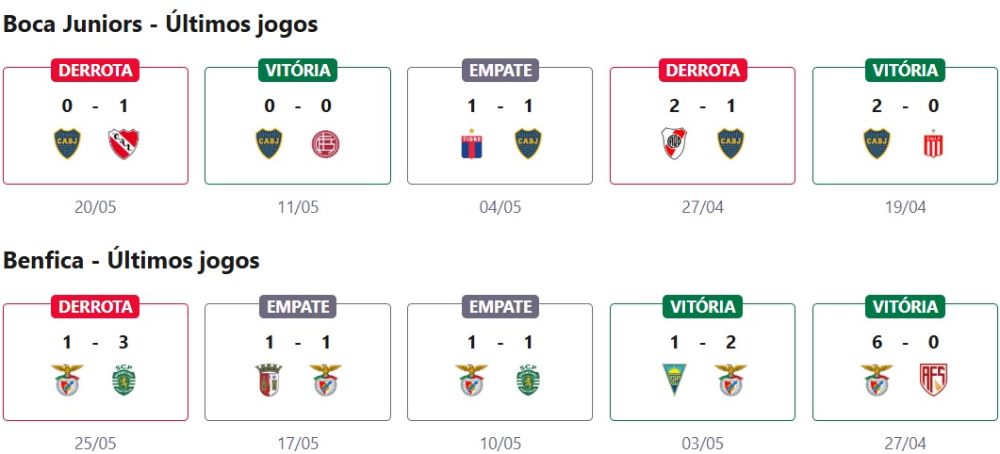The height and width of the screenshot is (454, 1000).
Task: Click the 1 - 3 score in the Benfica-Sporting match
Action: pos(95,343)
